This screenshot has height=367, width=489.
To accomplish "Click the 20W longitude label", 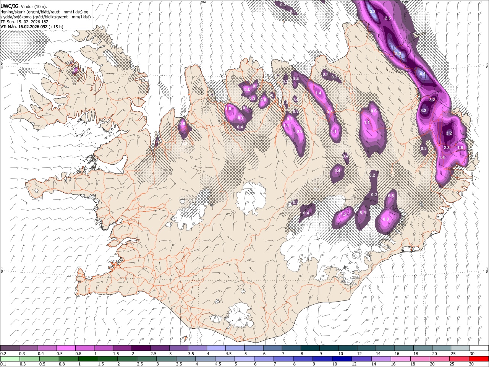I will 203,2.
